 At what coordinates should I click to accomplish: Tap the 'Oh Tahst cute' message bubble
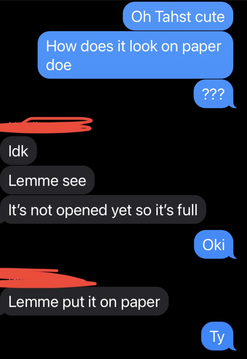pyautogui.click(x=178, y=16)
